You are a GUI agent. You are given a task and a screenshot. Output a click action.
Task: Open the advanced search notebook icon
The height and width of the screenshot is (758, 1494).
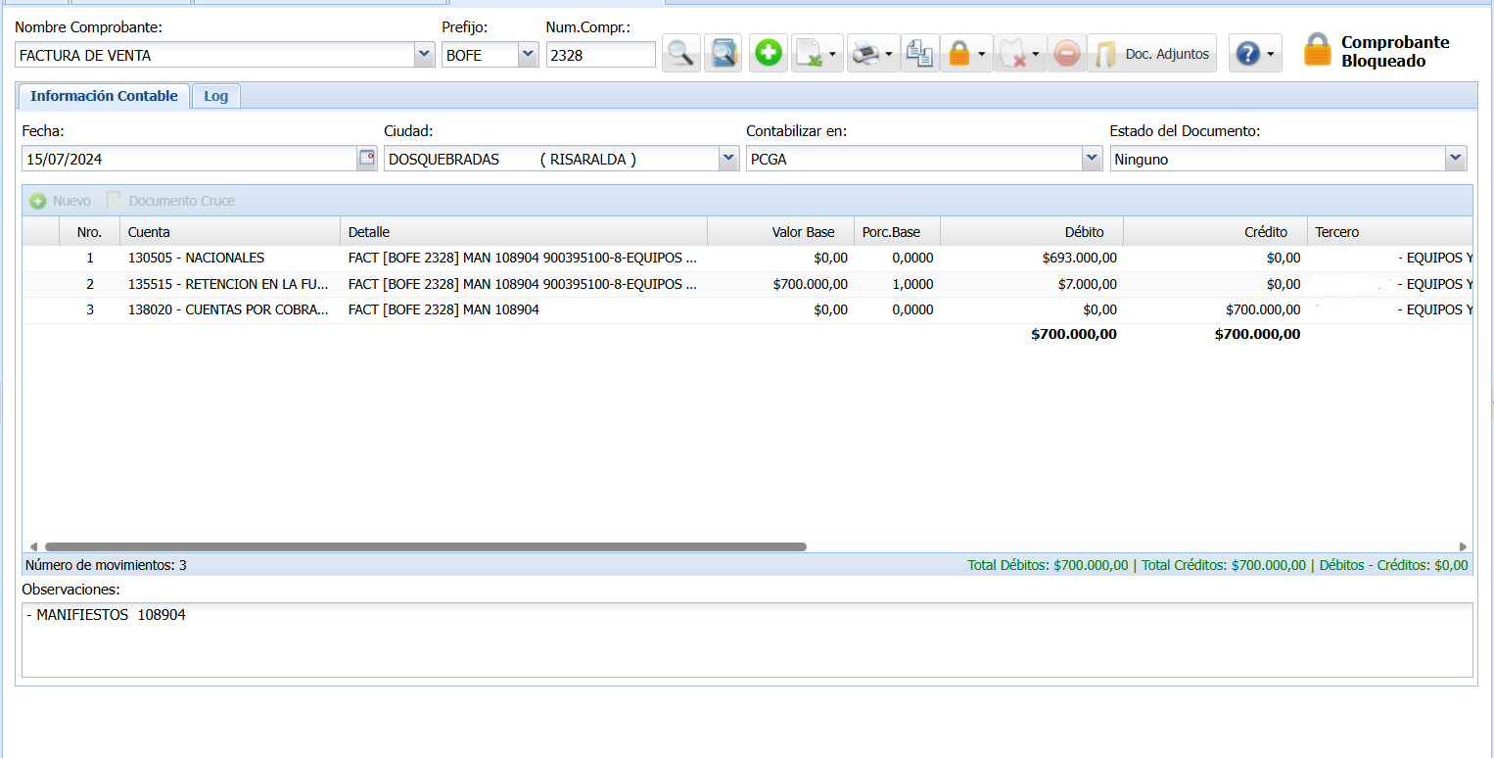click(724, 53)
